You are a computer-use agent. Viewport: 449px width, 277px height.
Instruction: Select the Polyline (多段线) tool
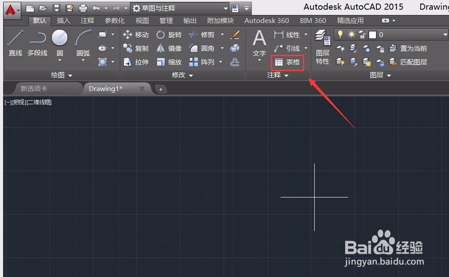(x=38, y=43)
